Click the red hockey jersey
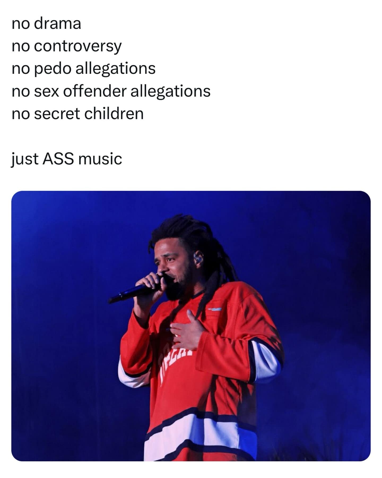This screenshot has width=382, height=478. point(202,372)
